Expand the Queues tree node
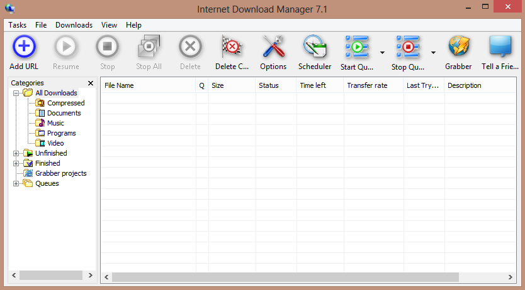The width and height of the screenshot is (525, 290). pyautogui.click(x=16, y=183)
